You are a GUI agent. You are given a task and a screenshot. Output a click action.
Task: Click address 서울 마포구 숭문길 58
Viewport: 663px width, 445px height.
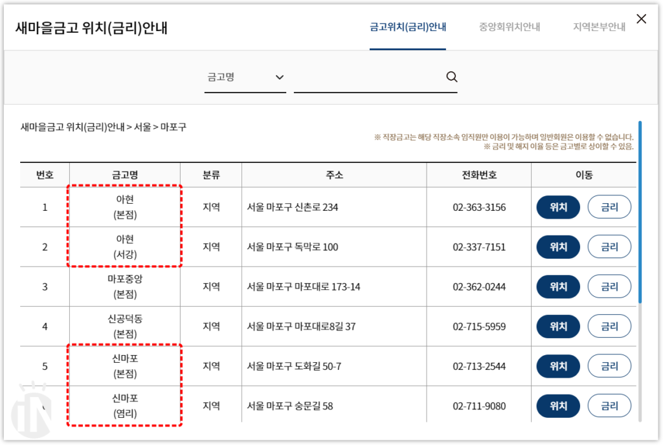pyautogui.click(x=289, y=406)
